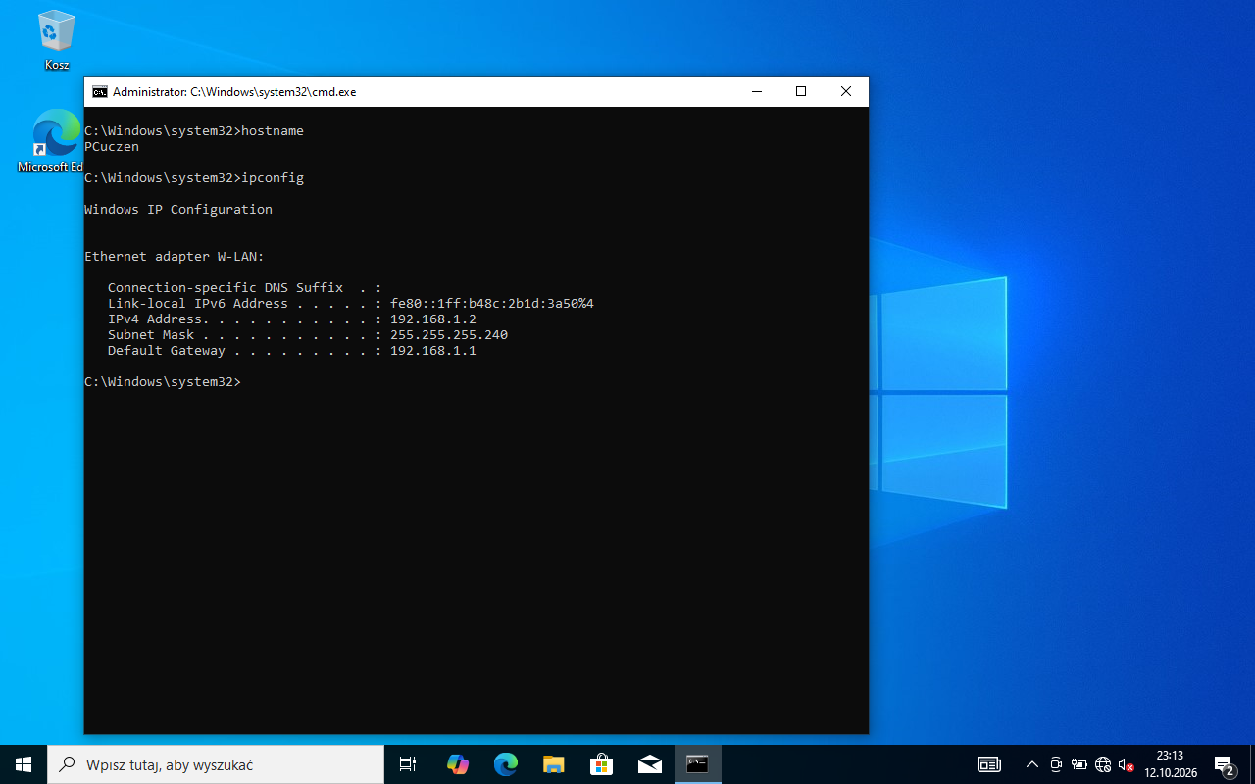Launch Microsoft Edge from the taskbar
Screen dimensions: 1255x784
tap(505, 764)
